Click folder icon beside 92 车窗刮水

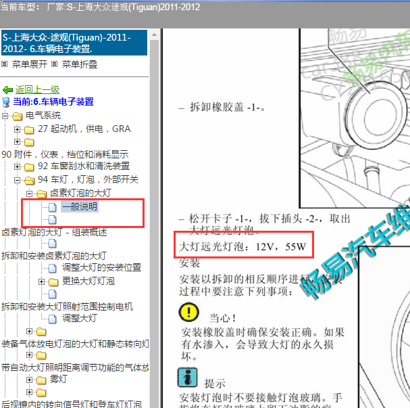[29, 167]
